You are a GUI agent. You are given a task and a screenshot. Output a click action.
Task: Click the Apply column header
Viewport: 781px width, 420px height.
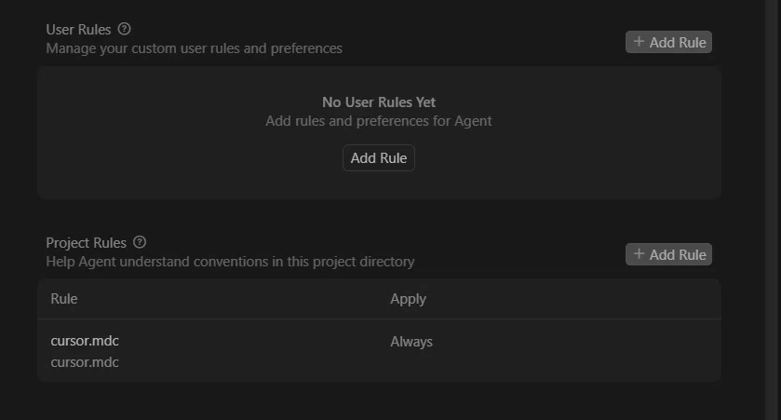pyautogui.click(x=408, y=299)
